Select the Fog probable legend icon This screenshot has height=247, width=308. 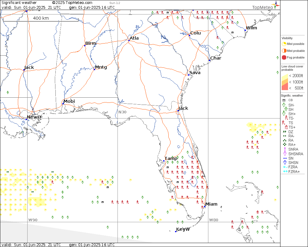coord(284,57)
